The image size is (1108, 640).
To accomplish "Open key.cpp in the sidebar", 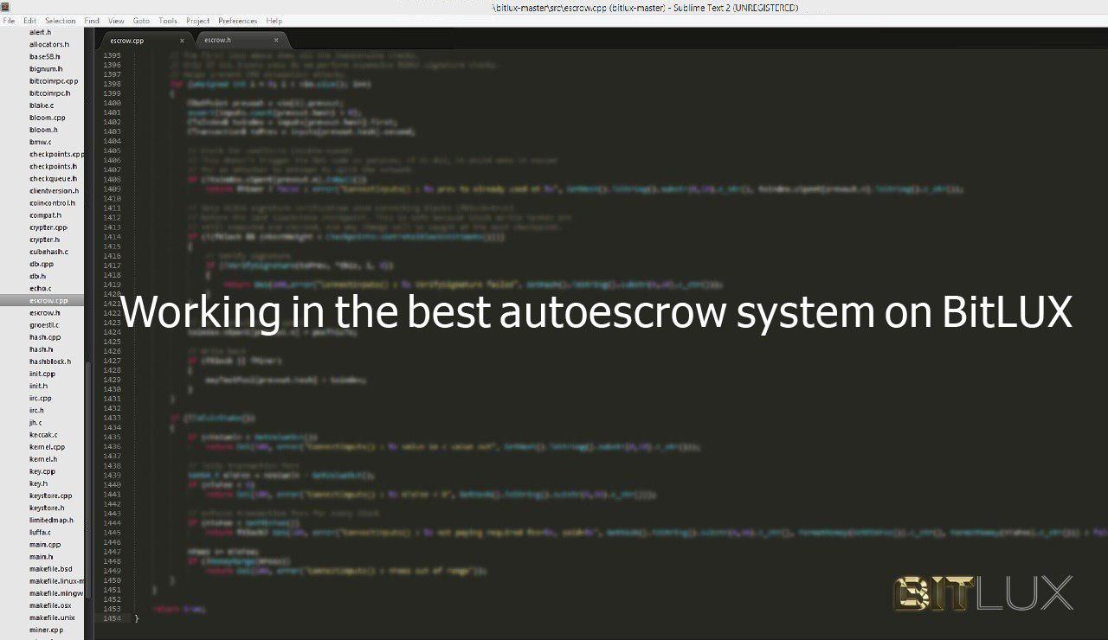I will 42,471.
